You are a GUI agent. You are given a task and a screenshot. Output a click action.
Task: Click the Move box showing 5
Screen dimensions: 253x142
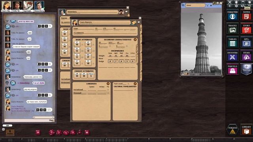click(x=91, y=75)
